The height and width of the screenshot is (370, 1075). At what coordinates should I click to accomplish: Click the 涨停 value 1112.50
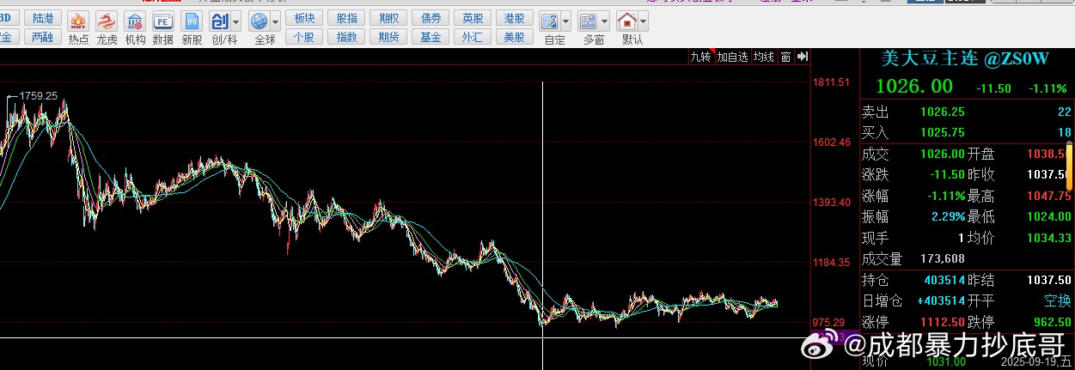pos(942,322)
